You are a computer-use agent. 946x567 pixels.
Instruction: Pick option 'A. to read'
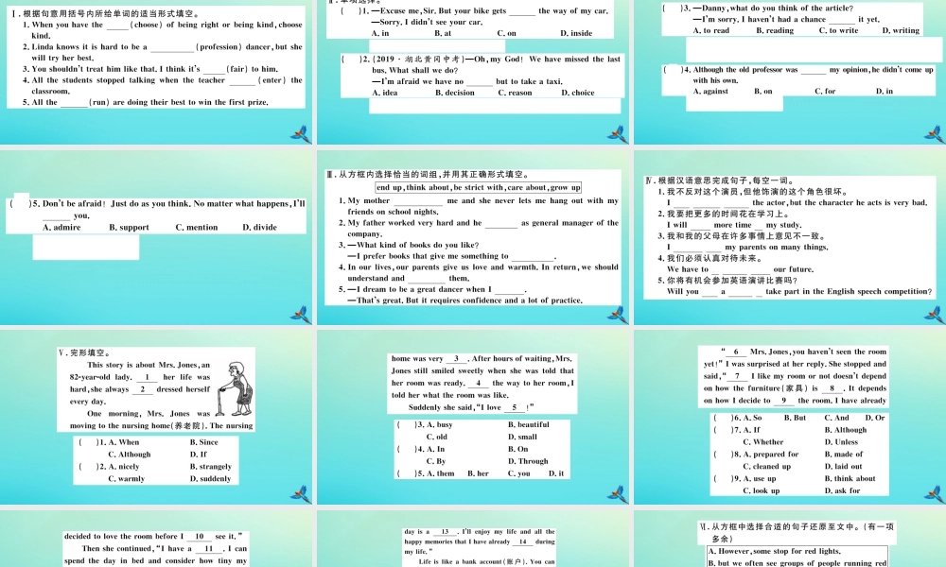click(711, 30)
